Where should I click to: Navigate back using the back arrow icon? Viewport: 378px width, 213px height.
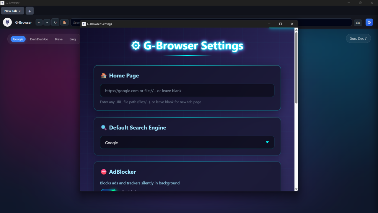tap(39, 22)
